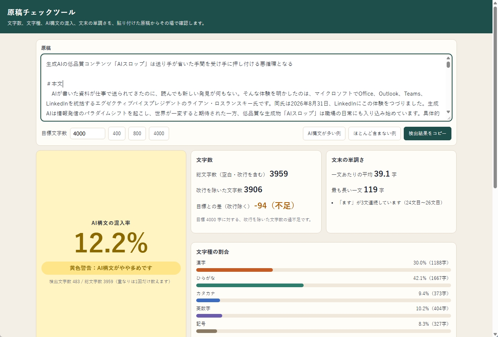498x337 pixels.
Task: Click the textarea scrollbar up arrow
Action: [448, 58]
